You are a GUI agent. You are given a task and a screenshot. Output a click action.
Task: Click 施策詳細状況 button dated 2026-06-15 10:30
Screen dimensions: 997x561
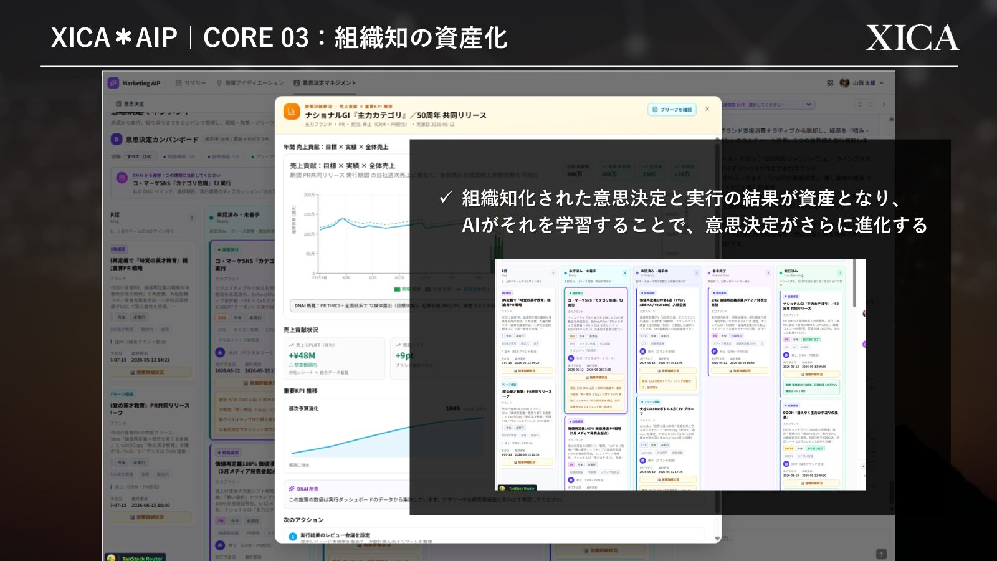click(x=151, y=517)
